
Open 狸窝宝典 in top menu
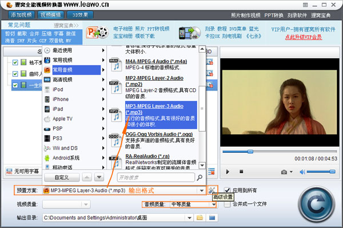pyautogui.click(x=321, y=15)
